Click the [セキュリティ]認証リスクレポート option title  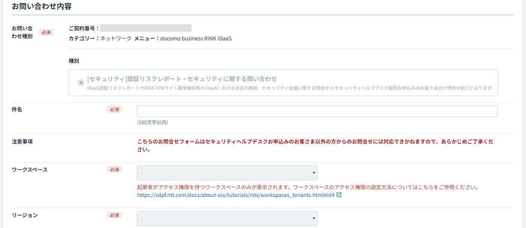click(182, 79)
